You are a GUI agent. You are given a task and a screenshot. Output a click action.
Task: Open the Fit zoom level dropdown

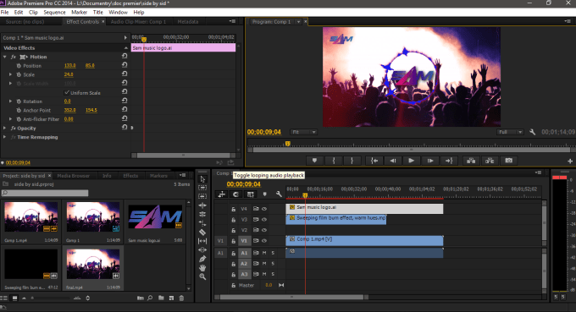click(x=303, y=132)
